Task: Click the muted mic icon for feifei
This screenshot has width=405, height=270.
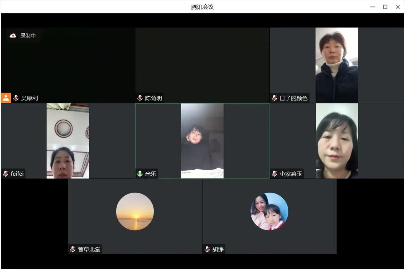Action: click(6, 174)
